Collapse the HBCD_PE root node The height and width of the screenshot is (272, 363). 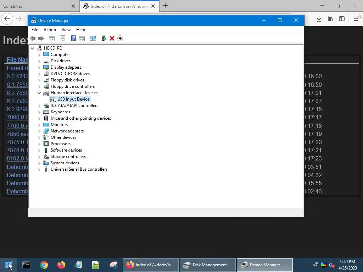coord(32,48)
